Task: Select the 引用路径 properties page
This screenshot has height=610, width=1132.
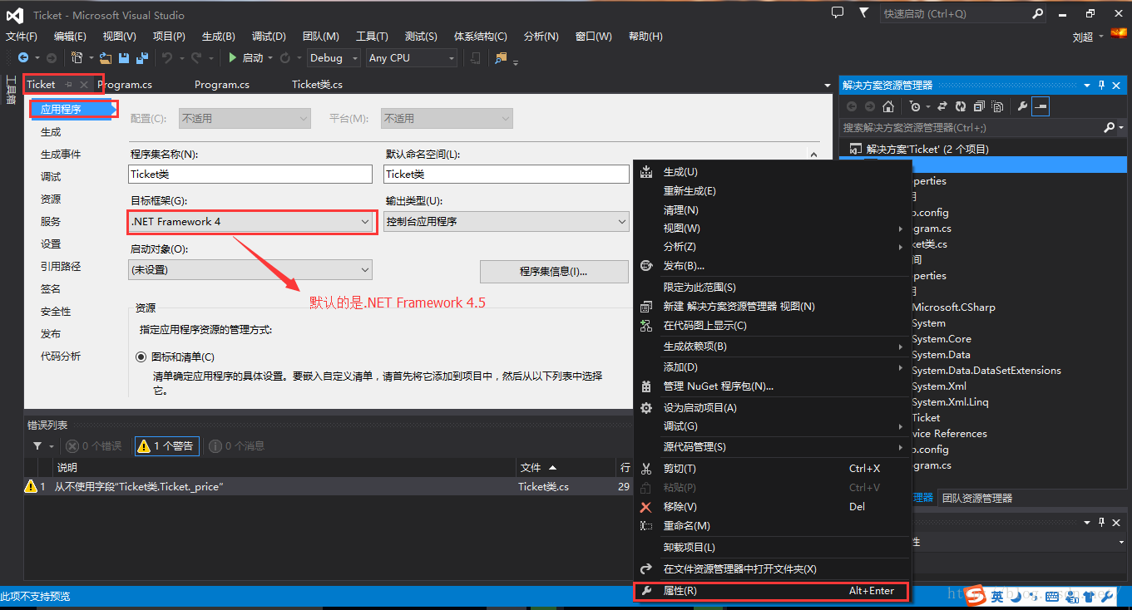Action: click(x=61, y=267)
